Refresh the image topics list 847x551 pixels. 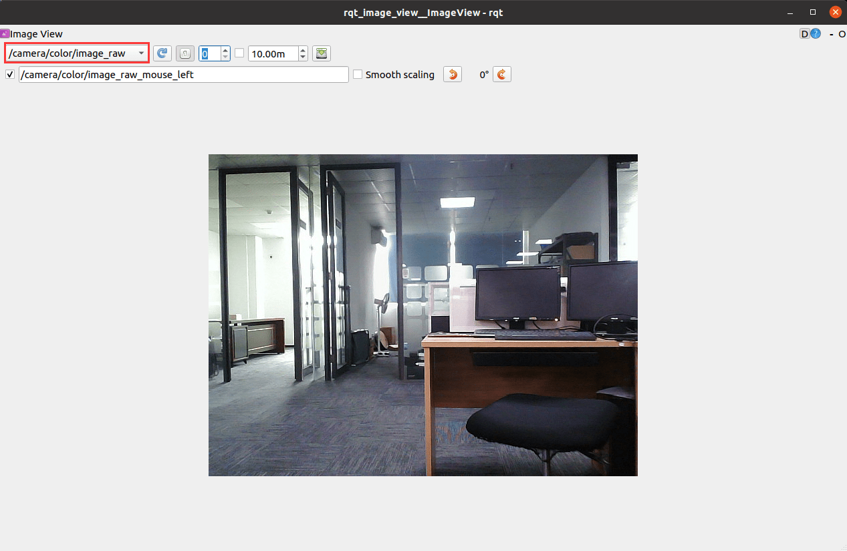[x=162, y=53]
